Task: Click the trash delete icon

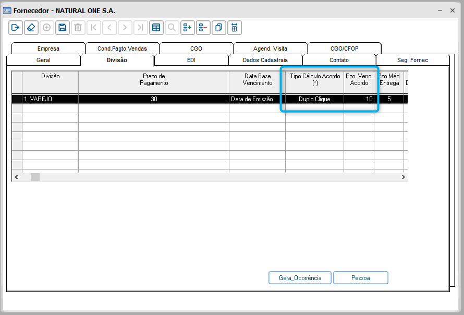Action: pos(78,28)
